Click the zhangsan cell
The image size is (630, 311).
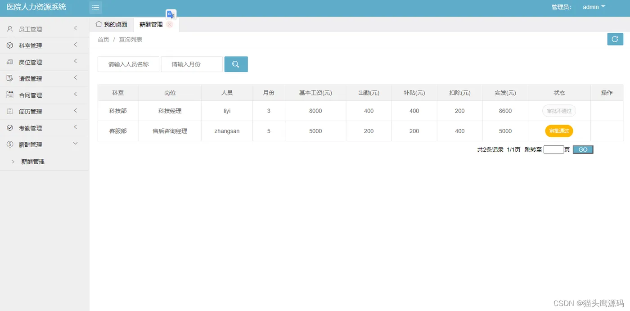(x=227, y=131)
